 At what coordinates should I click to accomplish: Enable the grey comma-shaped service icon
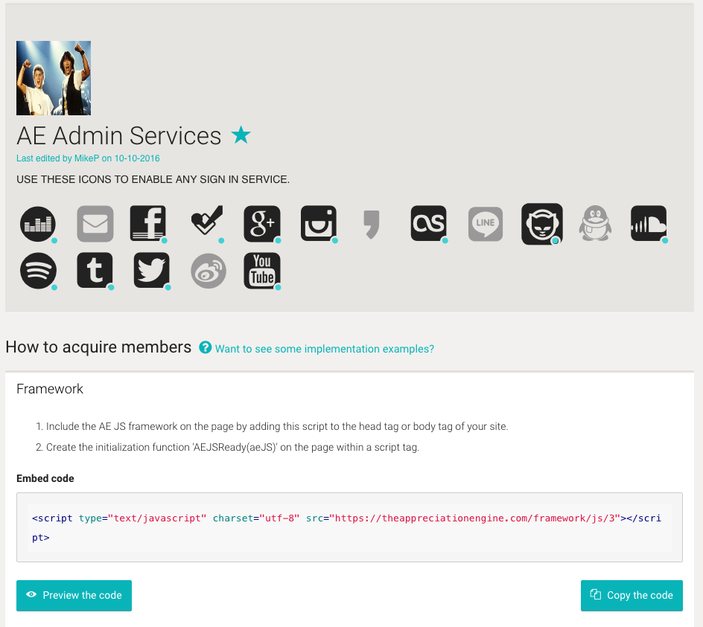[x=372, y=224]
